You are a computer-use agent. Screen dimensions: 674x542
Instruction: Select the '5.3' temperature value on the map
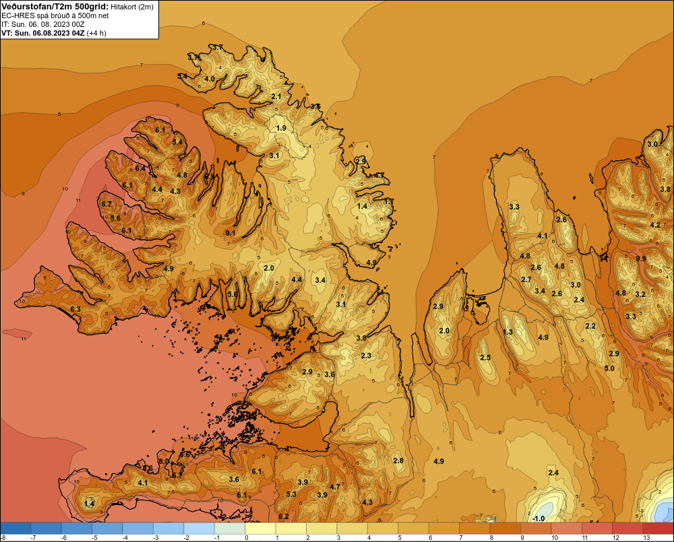291,494
